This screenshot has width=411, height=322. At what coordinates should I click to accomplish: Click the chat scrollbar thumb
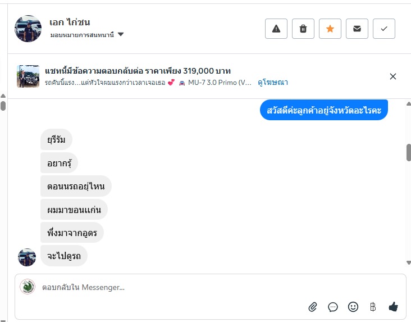[409, 152]
